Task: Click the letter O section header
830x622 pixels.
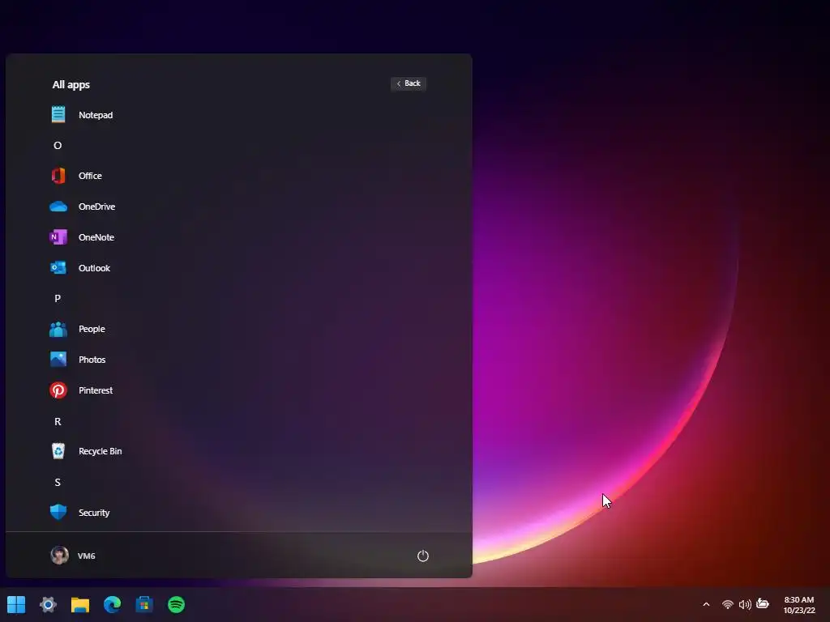Action: point(58,146)
